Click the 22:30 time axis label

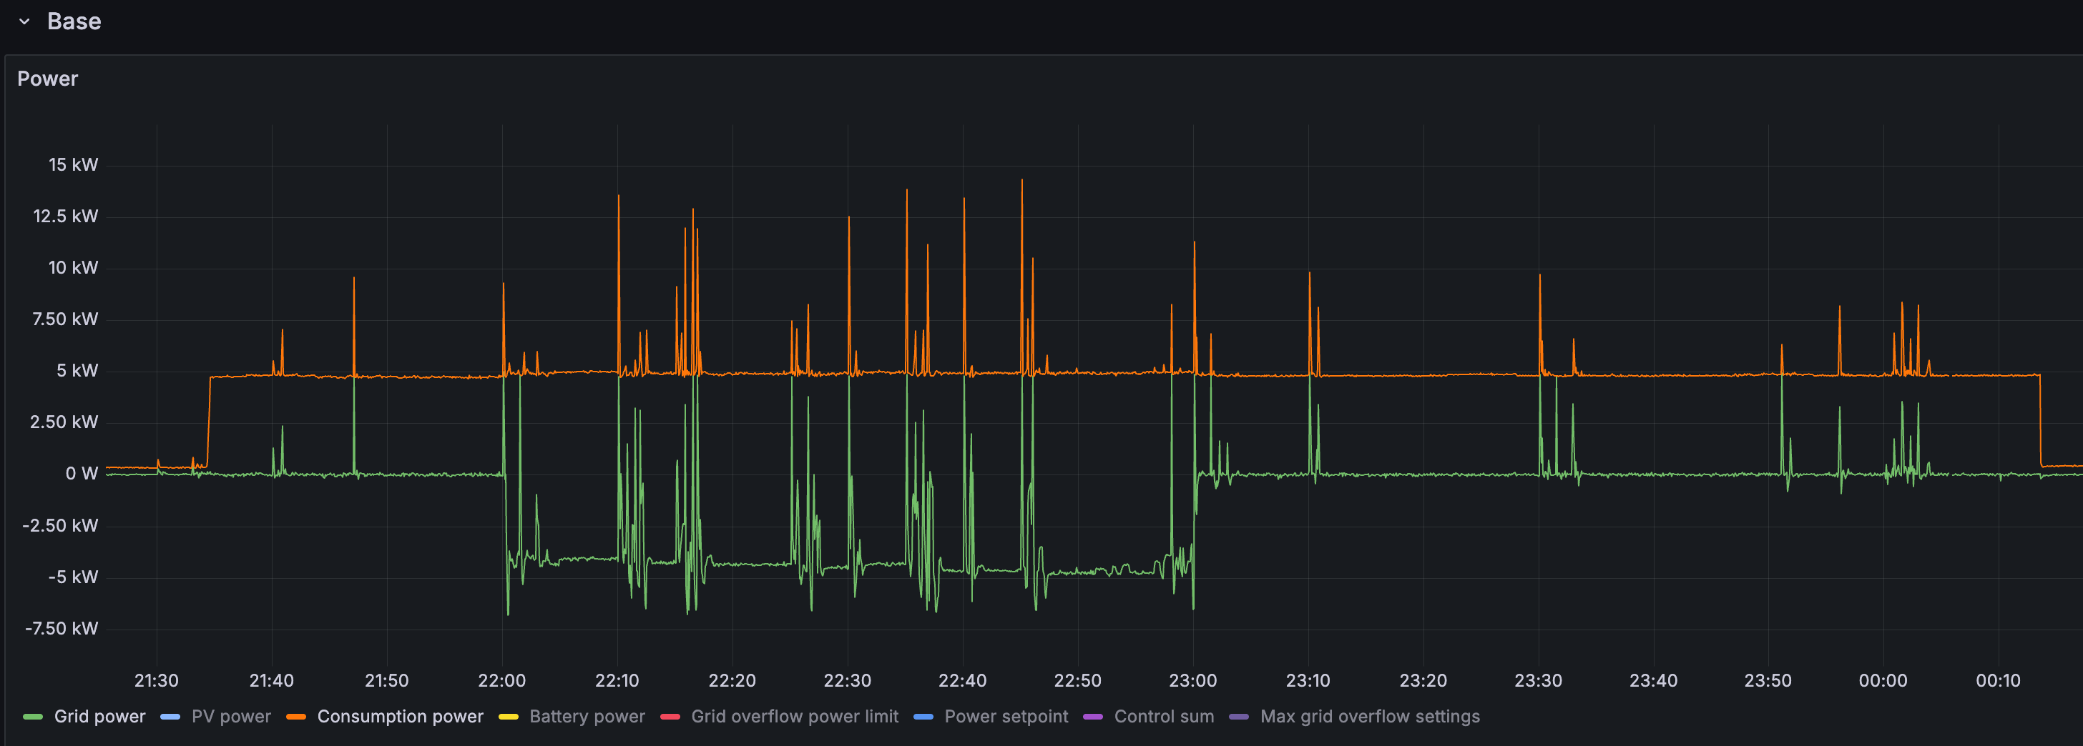(848, 680)
